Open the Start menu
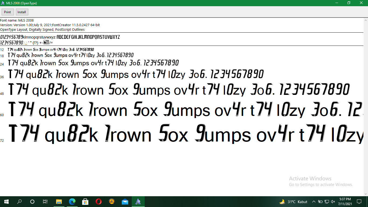368x207 pixels. pos(6,201)
